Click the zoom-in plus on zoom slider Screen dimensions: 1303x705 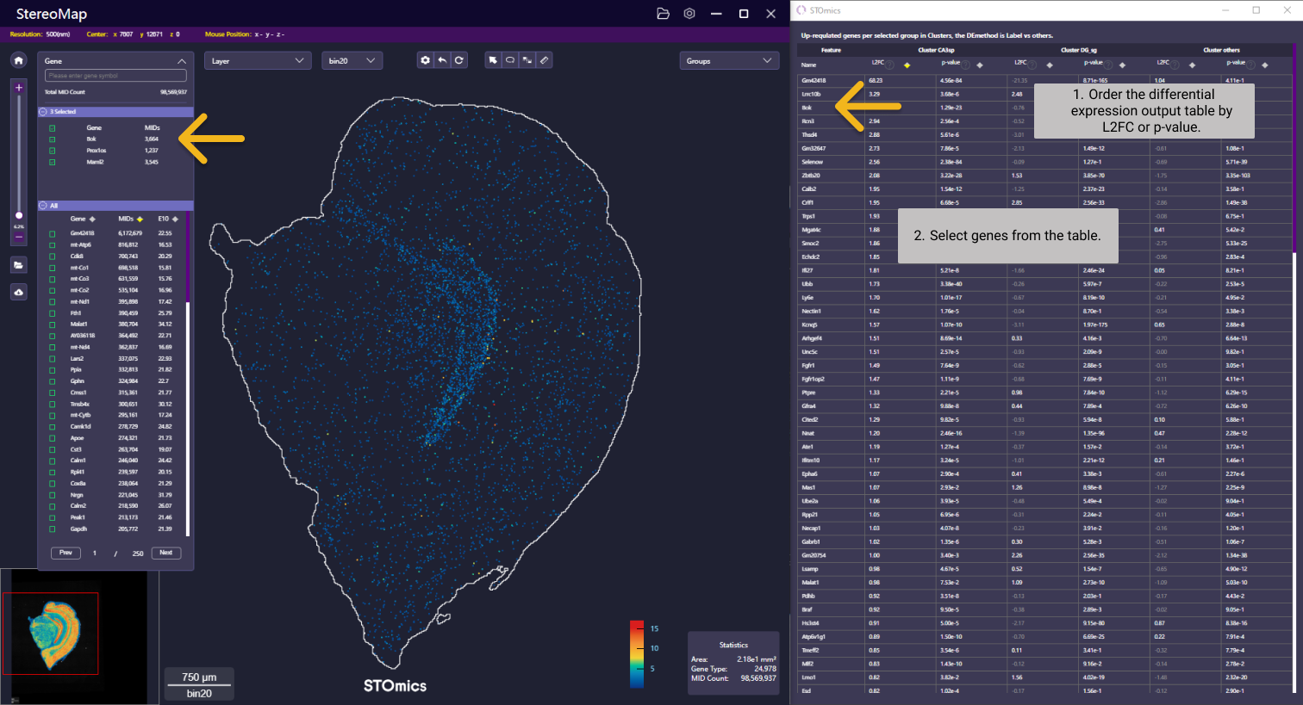(19, 88)
